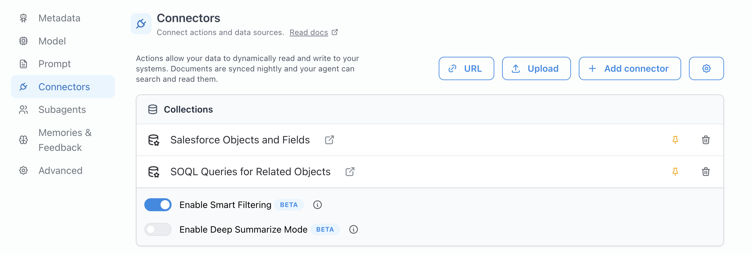Open the Memories & Feedback section
The width and height of the screenshot is (752, 255).
click(65, 140)
